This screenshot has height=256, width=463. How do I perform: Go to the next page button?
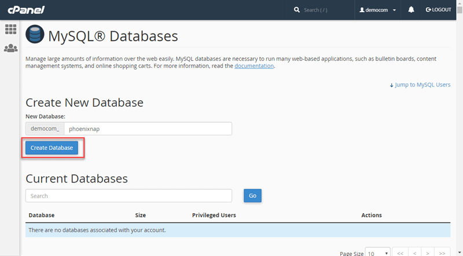tap(428, 253)
